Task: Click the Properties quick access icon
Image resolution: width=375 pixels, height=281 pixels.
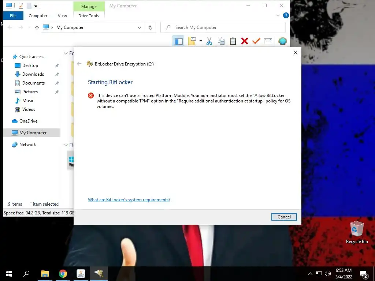Action: click(x=21, y=5)
